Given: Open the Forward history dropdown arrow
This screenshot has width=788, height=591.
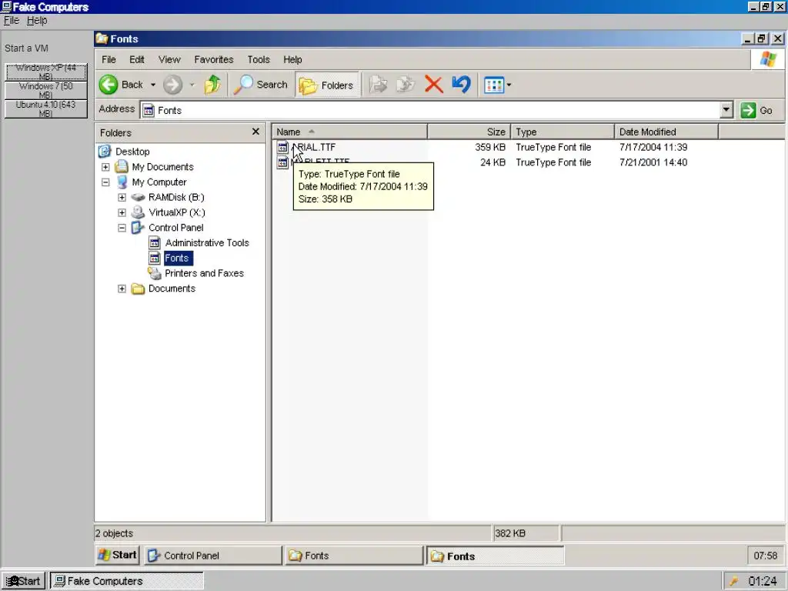Looking at the screenshot, I should [192, 85].
